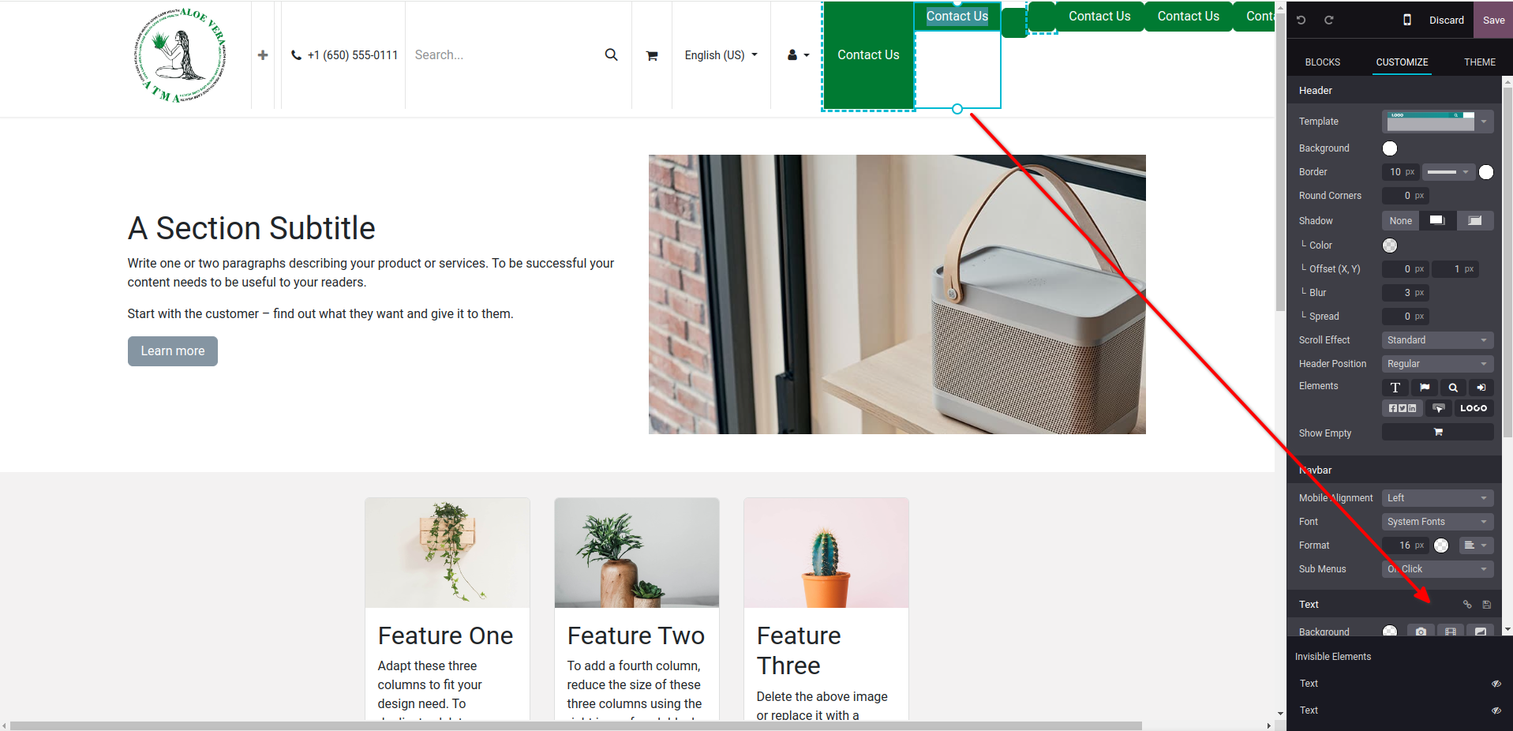Toggle the sign-in element icon
Viewport: 1513px width, 731px height.
point(1481,388)
